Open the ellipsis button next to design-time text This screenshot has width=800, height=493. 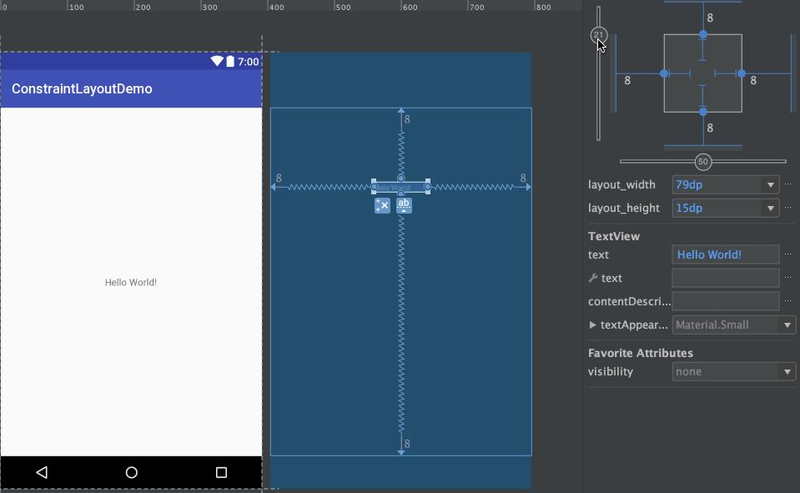pos(787,278)
